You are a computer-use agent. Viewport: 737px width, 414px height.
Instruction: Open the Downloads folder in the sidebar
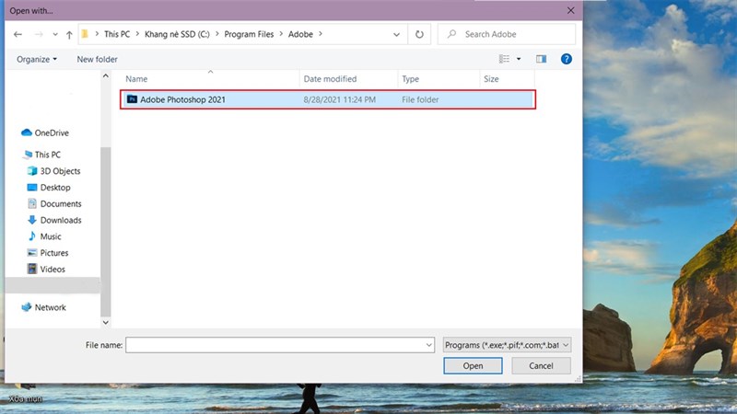pyautogui.click(x=61, y=221)
